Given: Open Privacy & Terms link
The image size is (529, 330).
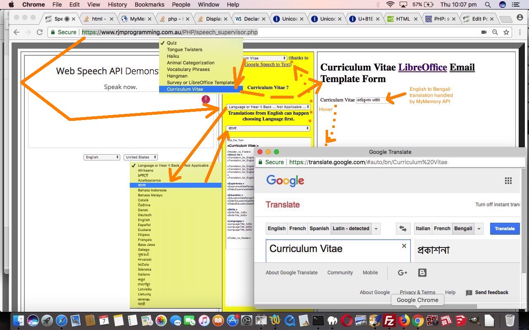Looking at the screenshot, I should [x=417, y=292].
